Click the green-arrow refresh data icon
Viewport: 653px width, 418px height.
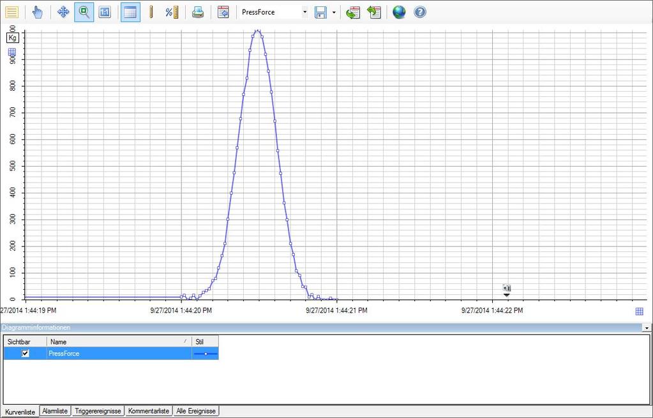[x=353, y=12]
